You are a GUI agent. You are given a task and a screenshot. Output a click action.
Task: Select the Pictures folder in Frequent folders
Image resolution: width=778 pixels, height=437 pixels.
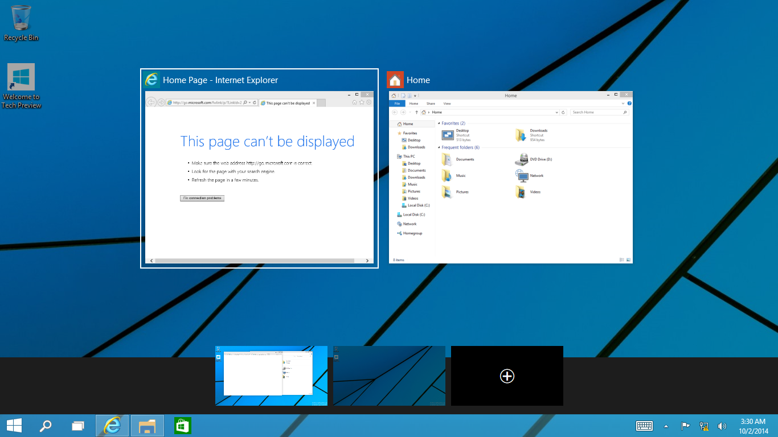(x=455, y=192)
